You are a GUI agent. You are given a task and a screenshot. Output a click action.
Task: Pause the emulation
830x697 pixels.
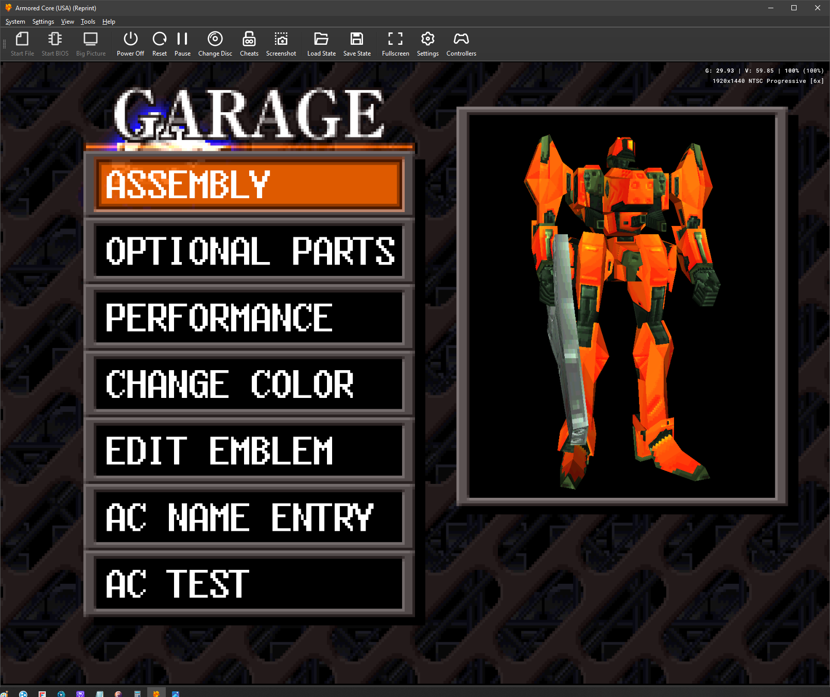[182, 44]
